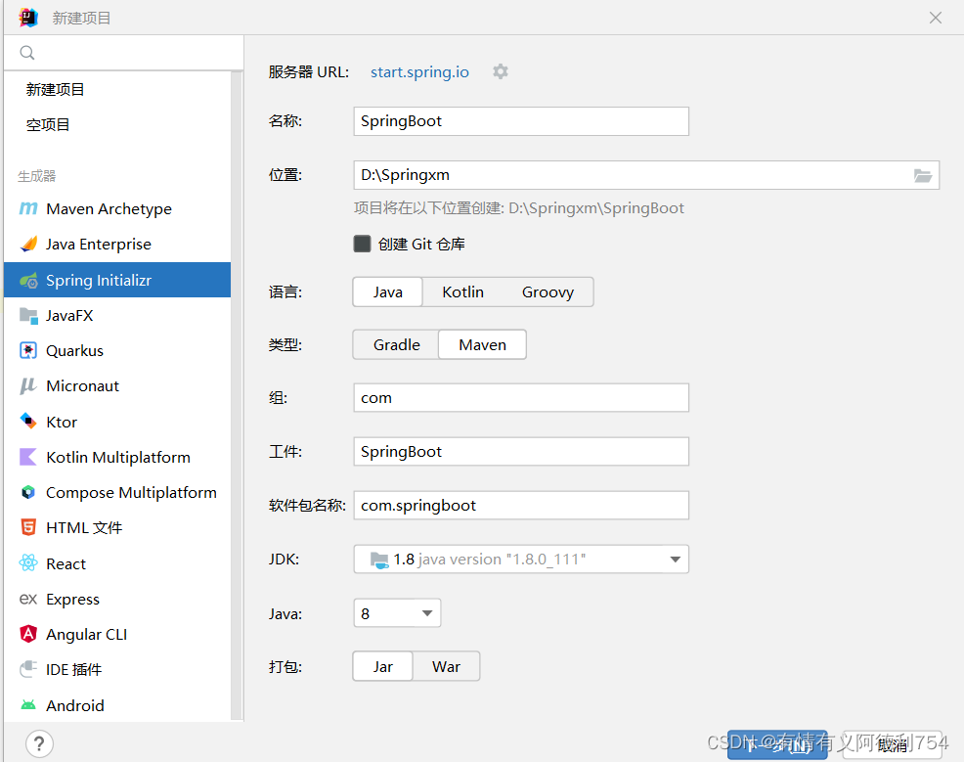964x762 pixels.
Task: Click the Android robot icon
Action: [x=28, y=705]
